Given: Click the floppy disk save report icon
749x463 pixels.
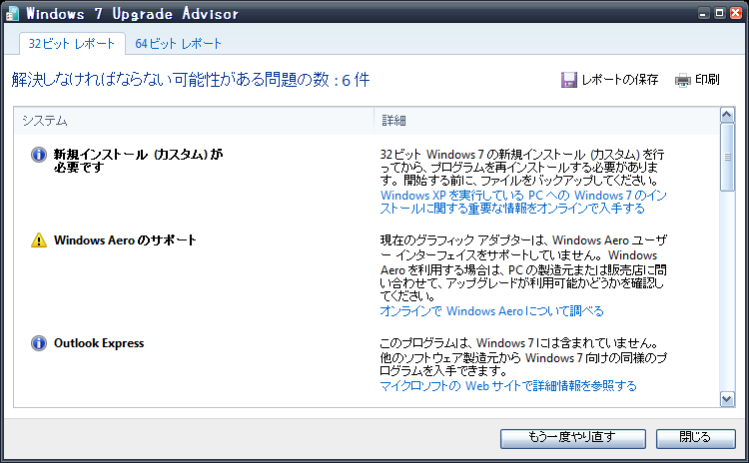Looking at the screenshot, I should click(568, 80).
